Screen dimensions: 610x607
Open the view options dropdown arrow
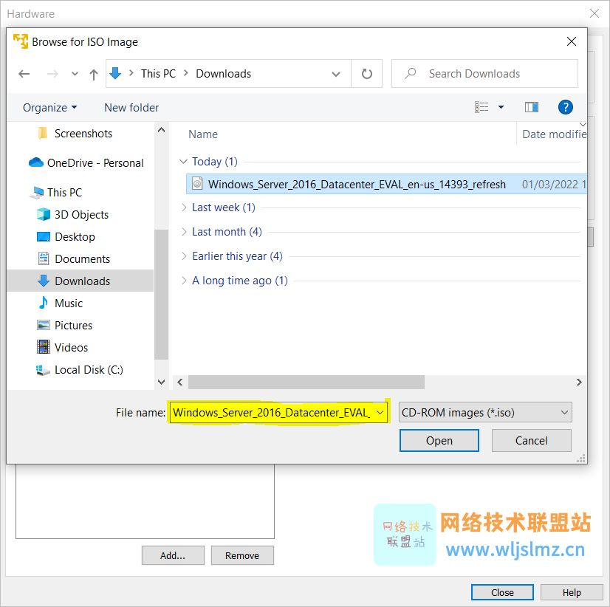501,107
